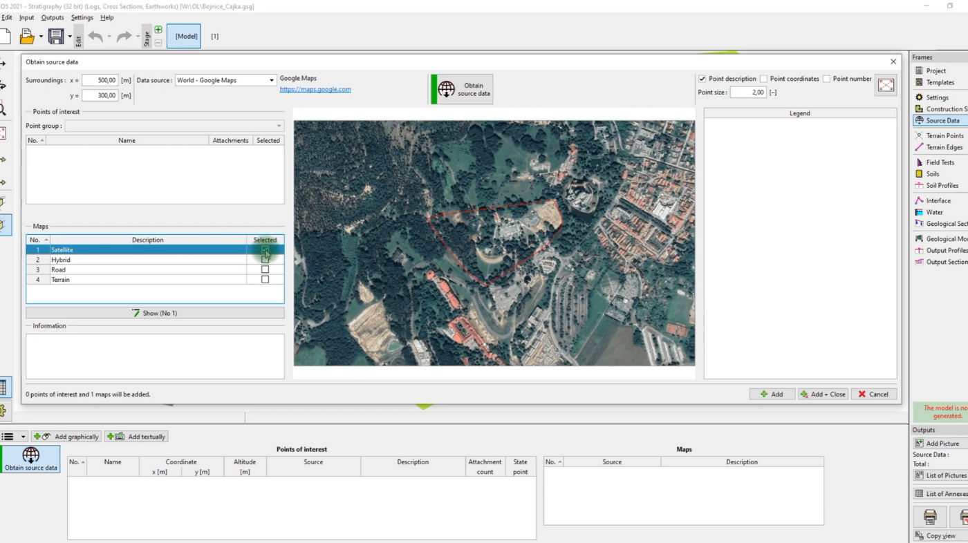Open the Source Data frame
968x543 pixels.
942,120
